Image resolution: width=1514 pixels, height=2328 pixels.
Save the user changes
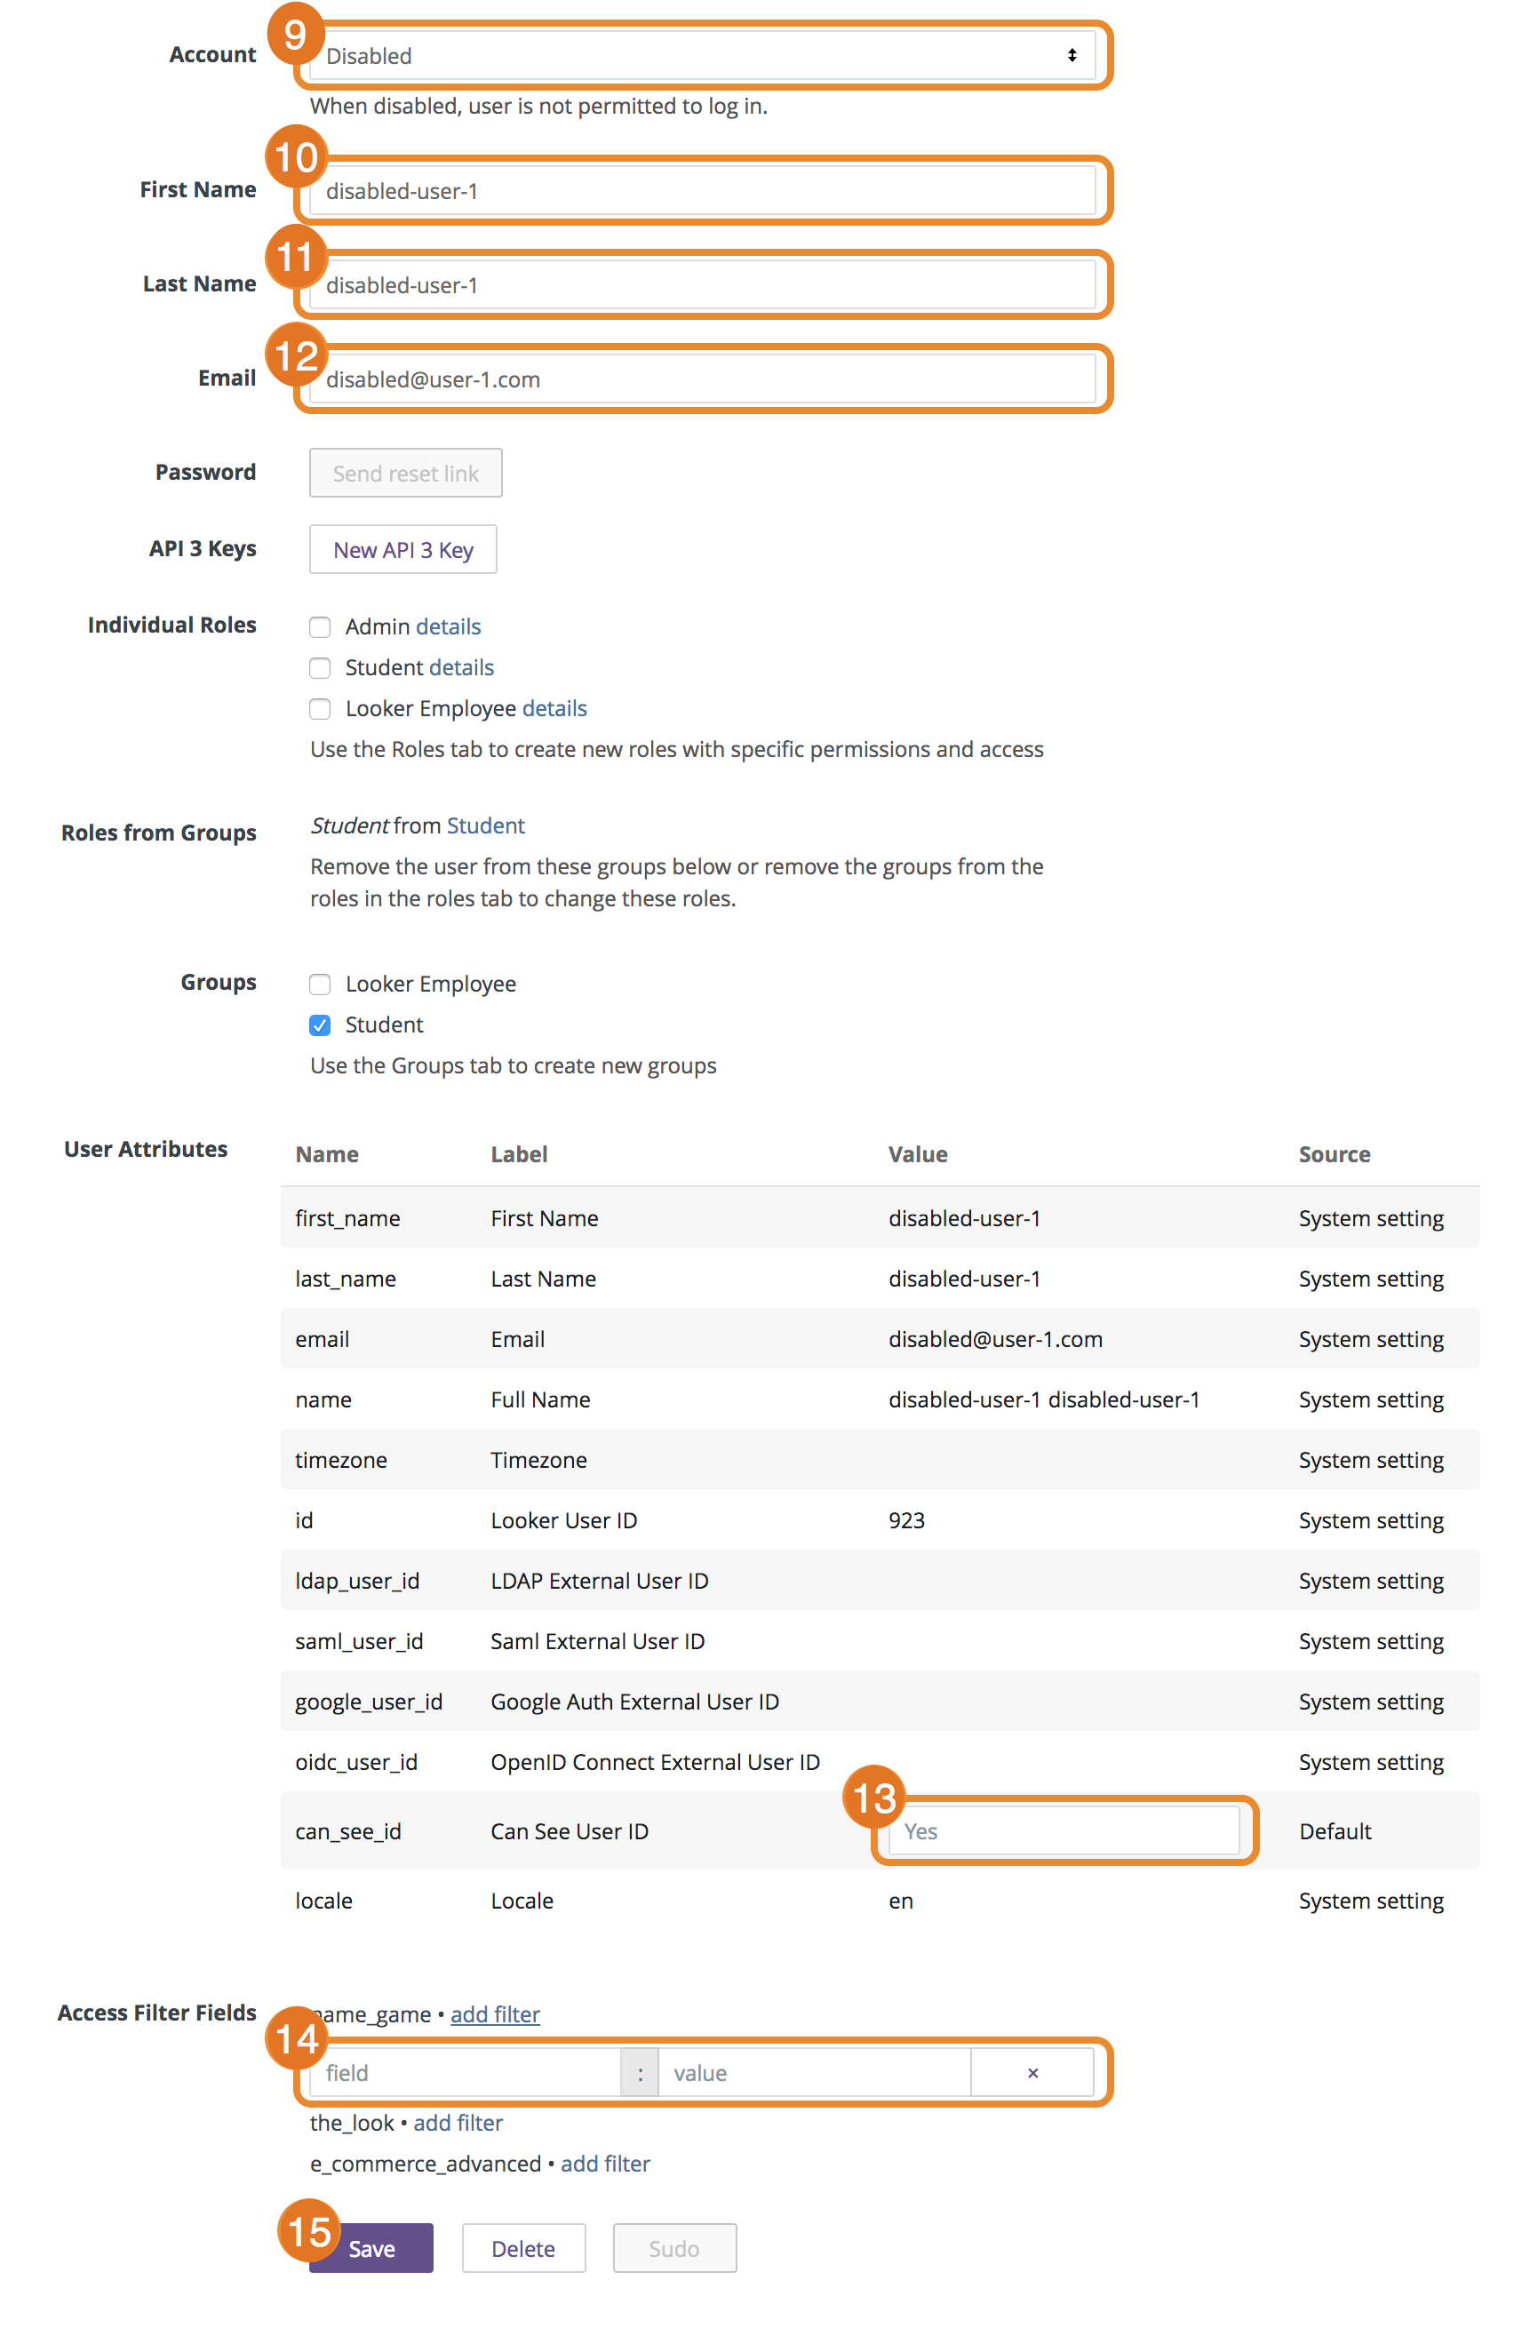(371, 2249)
